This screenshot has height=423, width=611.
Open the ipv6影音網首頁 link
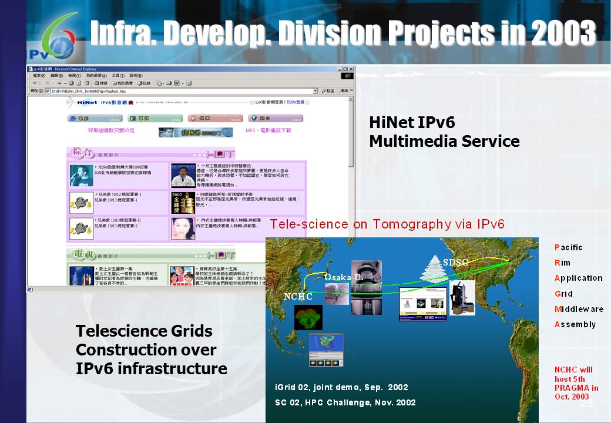(x=270, y=102)
